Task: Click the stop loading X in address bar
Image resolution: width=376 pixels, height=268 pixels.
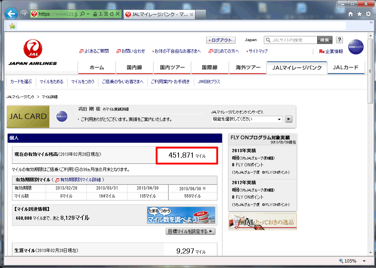Action: (118, 14)
